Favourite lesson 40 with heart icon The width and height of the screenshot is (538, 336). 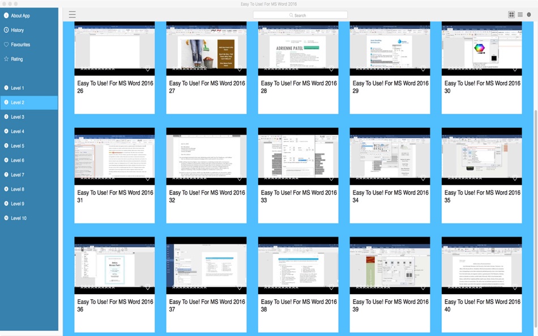coord(515,287)
